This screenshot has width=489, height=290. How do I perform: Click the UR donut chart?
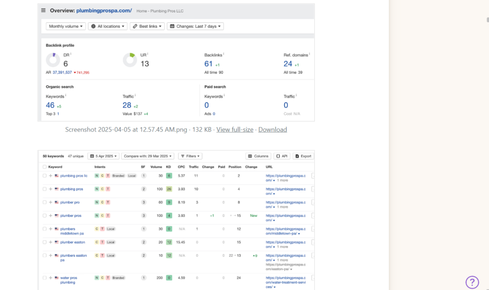coord(130,60)
